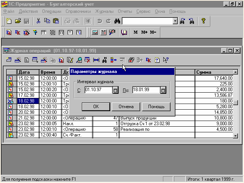Image resolution: width=244 pixels, height=183 pixels.
Task: Expand the search combo box dropdown
Action: click(175, 21)
